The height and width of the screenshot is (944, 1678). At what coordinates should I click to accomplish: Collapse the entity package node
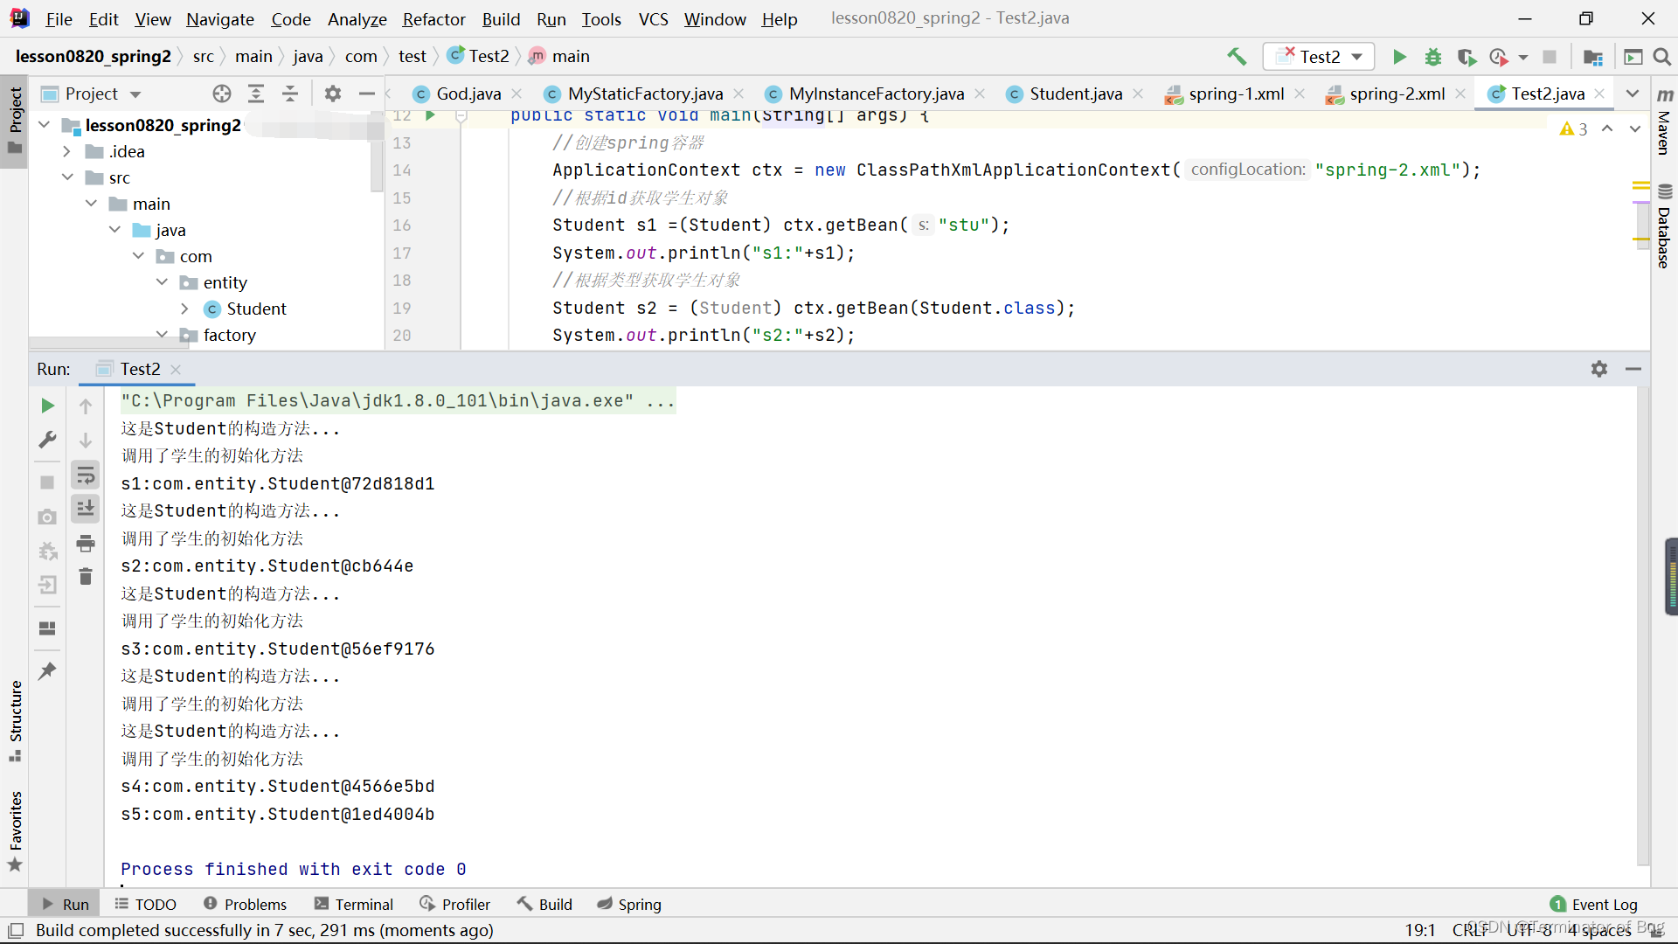162,282
